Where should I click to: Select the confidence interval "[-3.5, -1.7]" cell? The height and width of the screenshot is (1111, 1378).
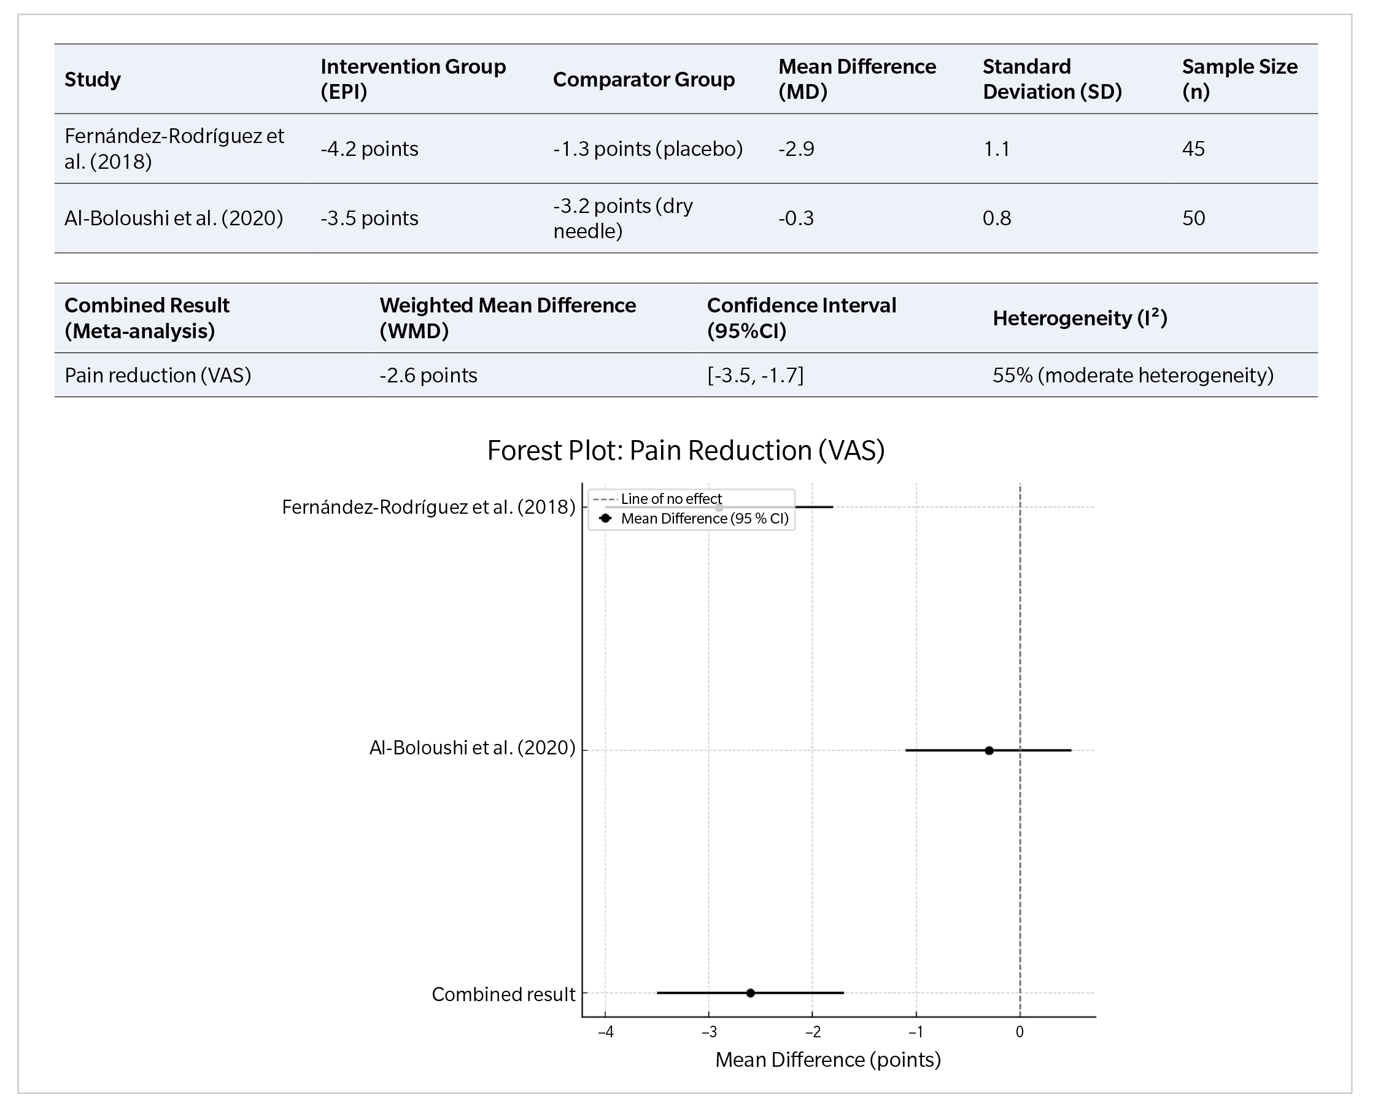pyautogui.click(x=755, y=375)
